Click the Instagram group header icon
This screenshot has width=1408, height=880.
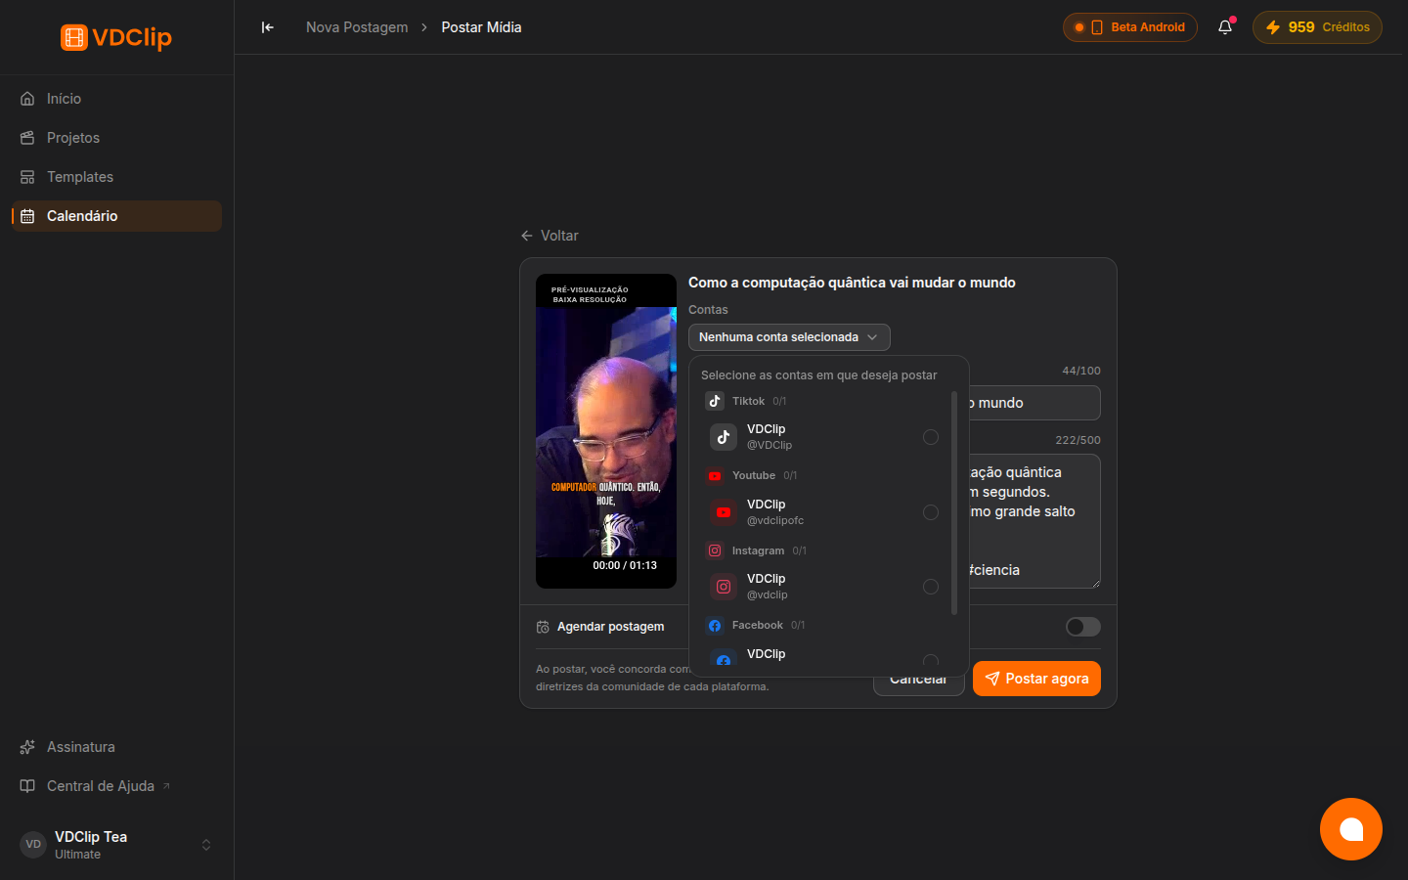tap(715, 550)
